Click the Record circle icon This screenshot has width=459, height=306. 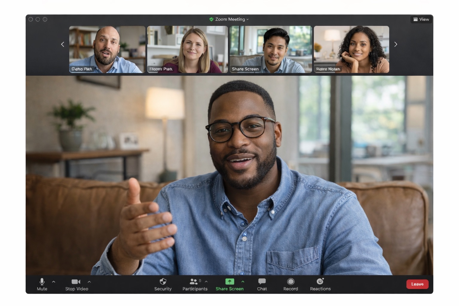point(290,281)
